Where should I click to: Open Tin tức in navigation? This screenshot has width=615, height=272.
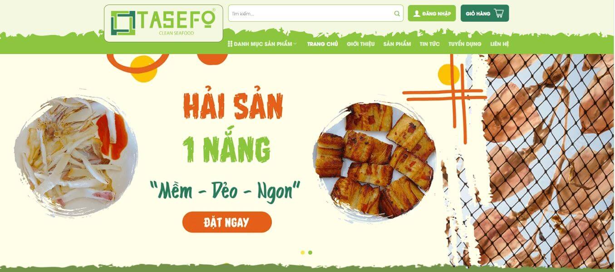coord(429,44)
